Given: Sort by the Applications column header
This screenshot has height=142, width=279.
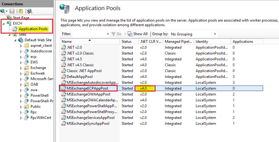Looking at the screenshot, I should click(x=247, y=42).
